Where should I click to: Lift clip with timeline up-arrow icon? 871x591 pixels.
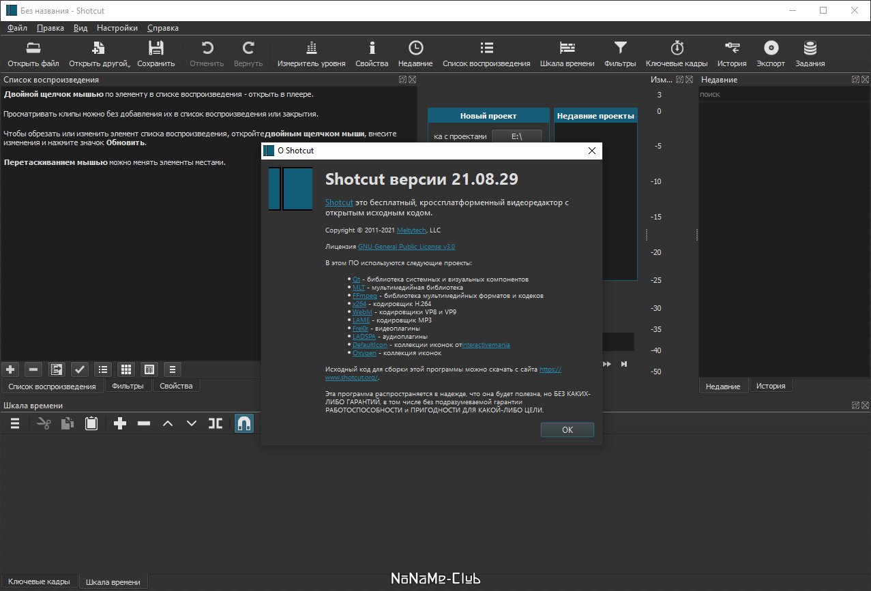click(168, 423)
